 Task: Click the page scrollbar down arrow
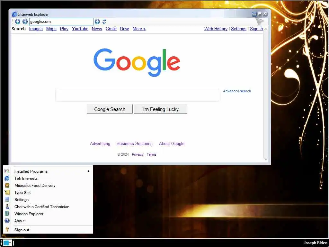266,160
